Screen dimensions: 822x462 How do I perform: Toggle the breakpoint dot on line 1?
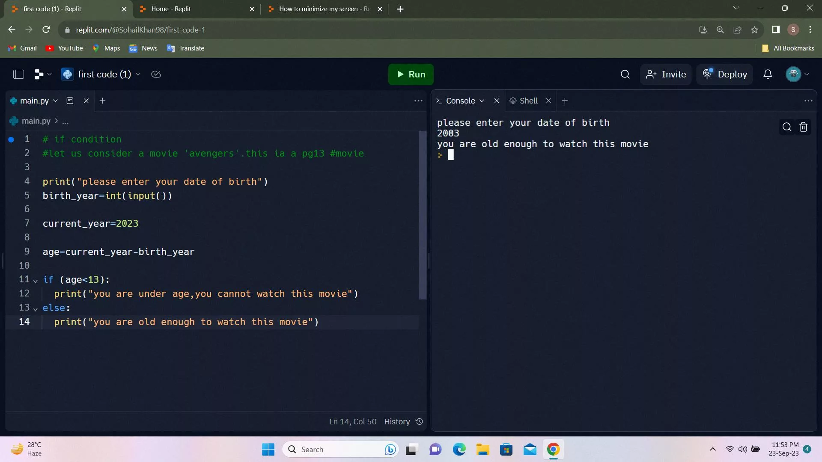[10, 139]
